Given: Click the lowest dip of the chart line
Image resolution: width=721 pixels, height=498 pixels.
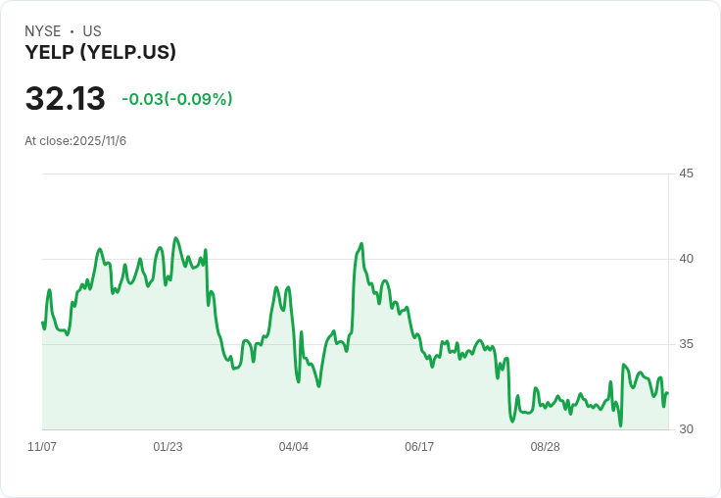Looking at the screenshot, I should pos(620,425).
